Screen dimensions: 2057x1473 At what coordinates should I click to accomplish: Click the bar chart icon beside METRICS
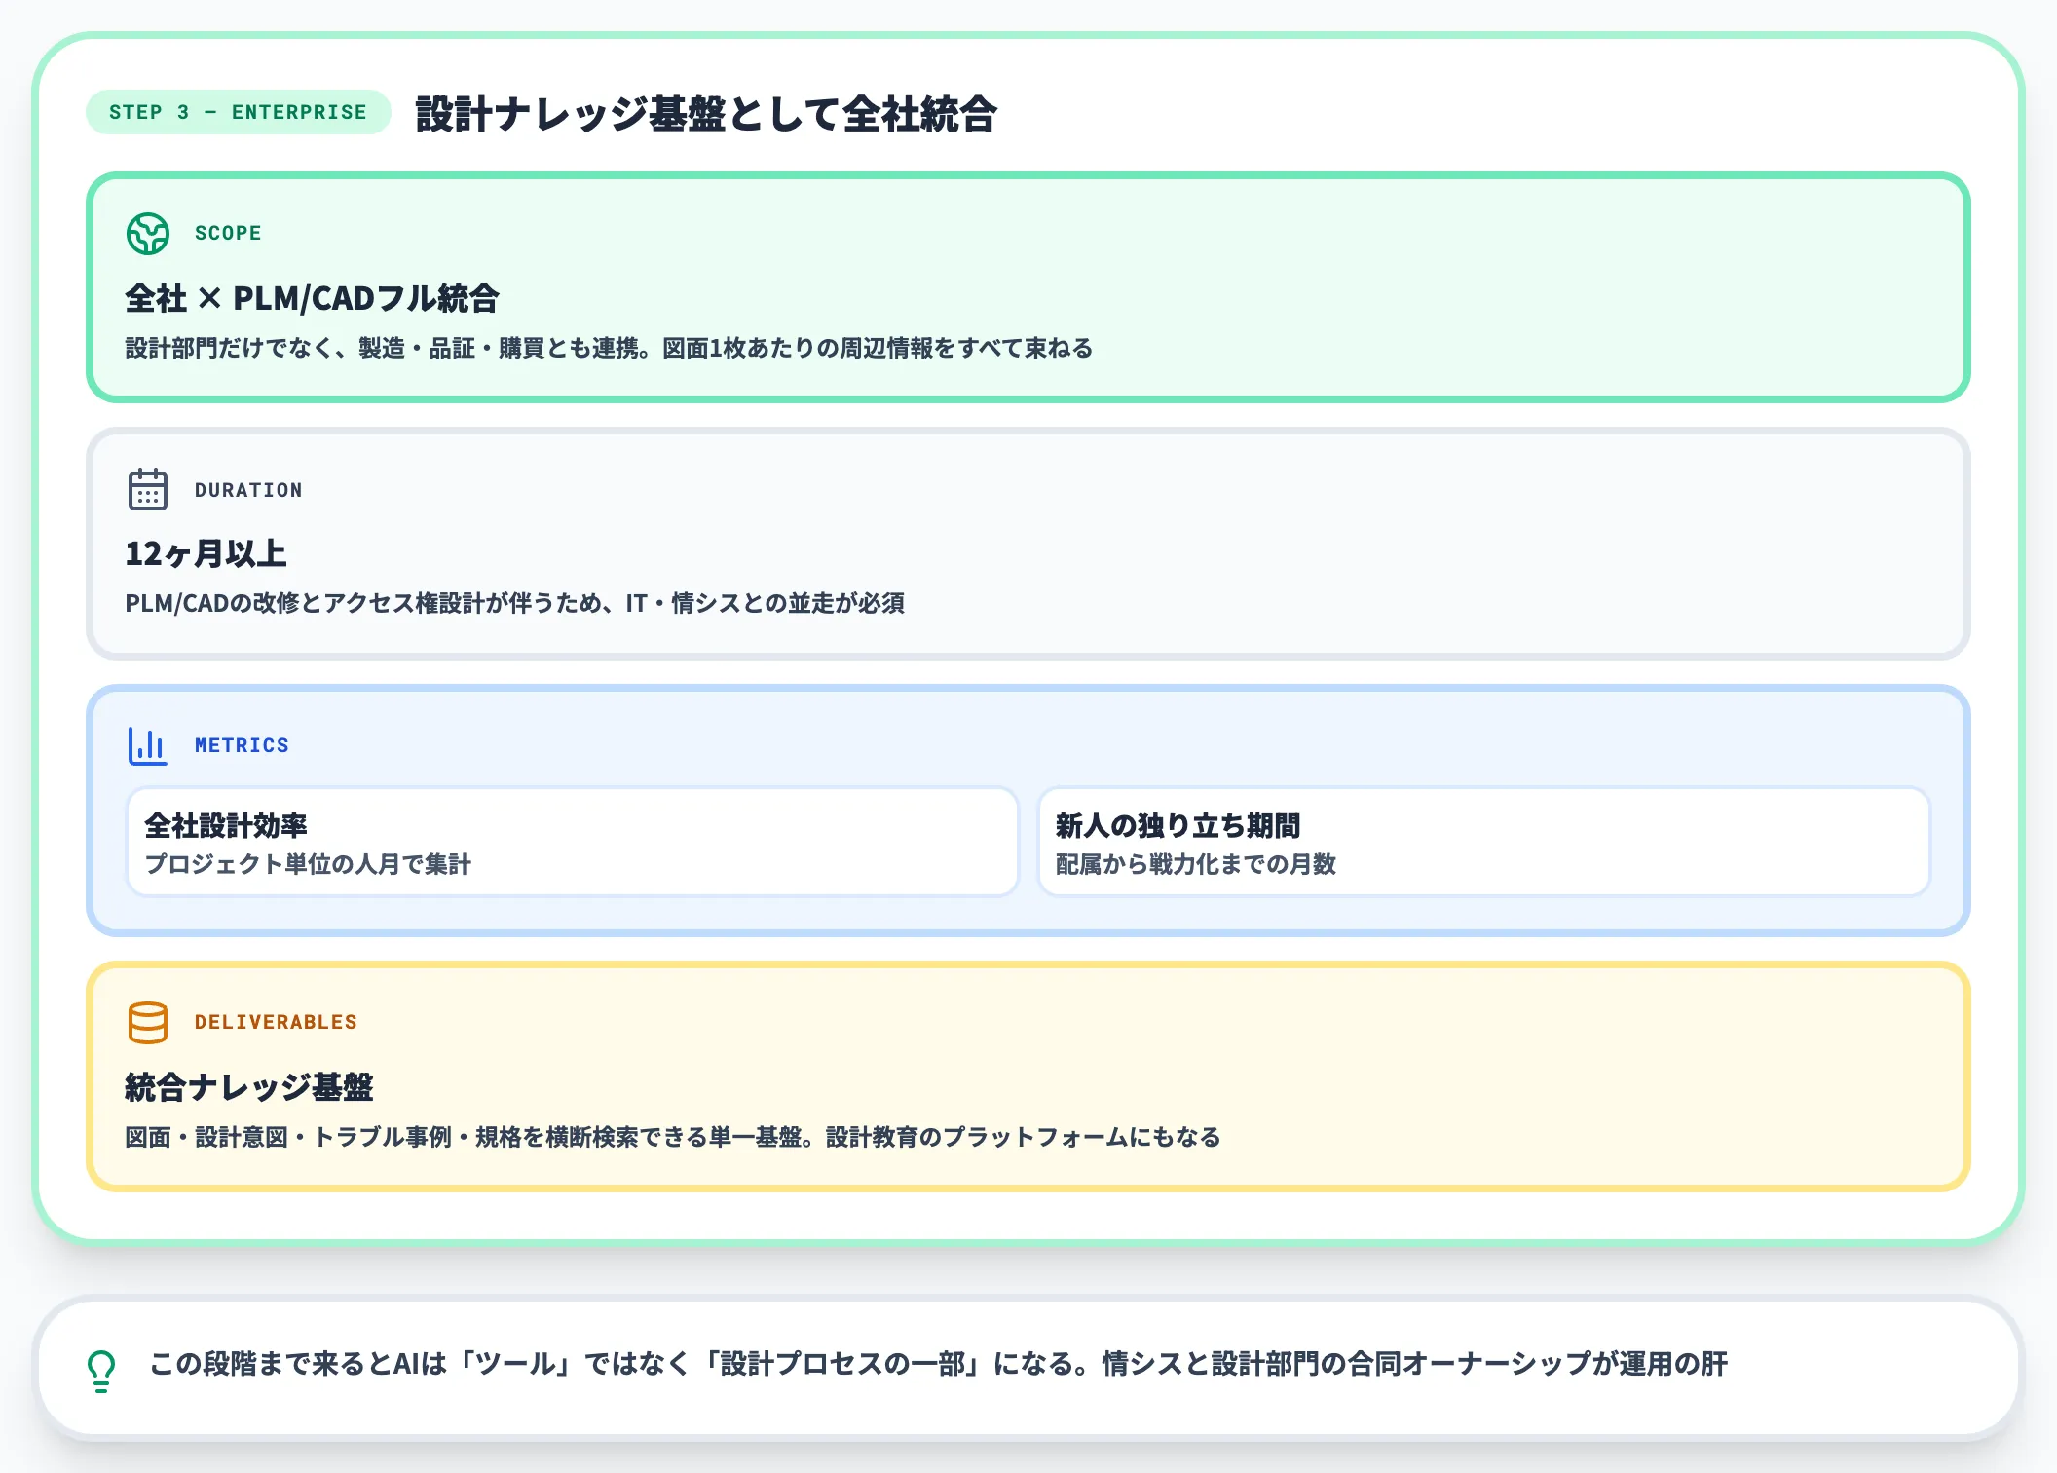coord(148,745)
